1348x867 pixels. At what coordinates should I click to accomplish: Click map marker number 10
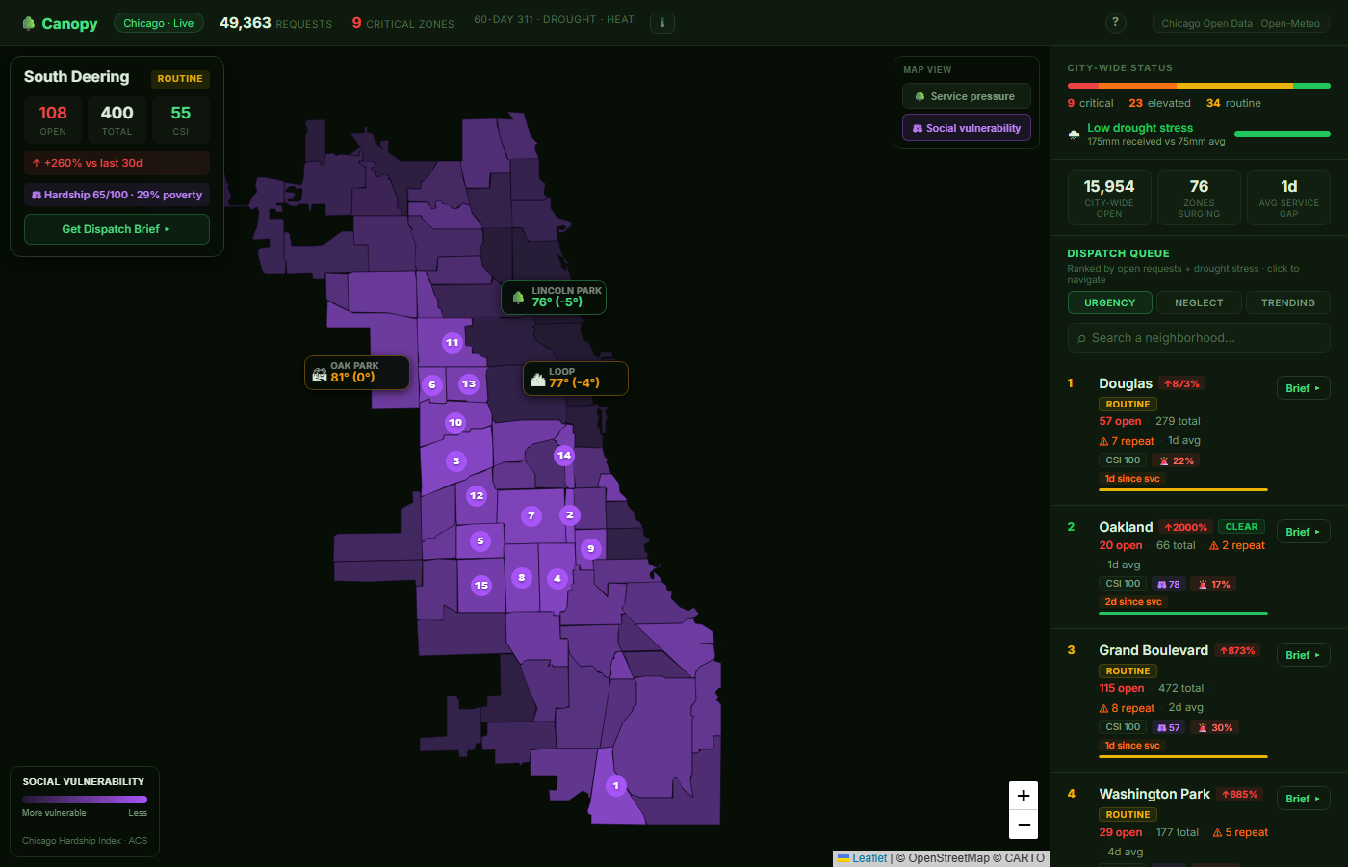(455, 422)
